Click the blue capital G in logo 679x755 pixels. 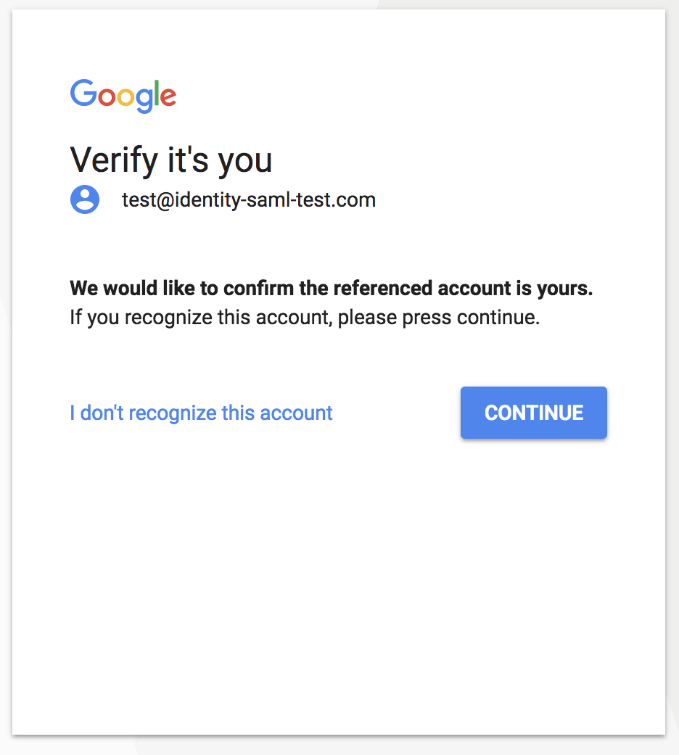click(x=84, y=92)
